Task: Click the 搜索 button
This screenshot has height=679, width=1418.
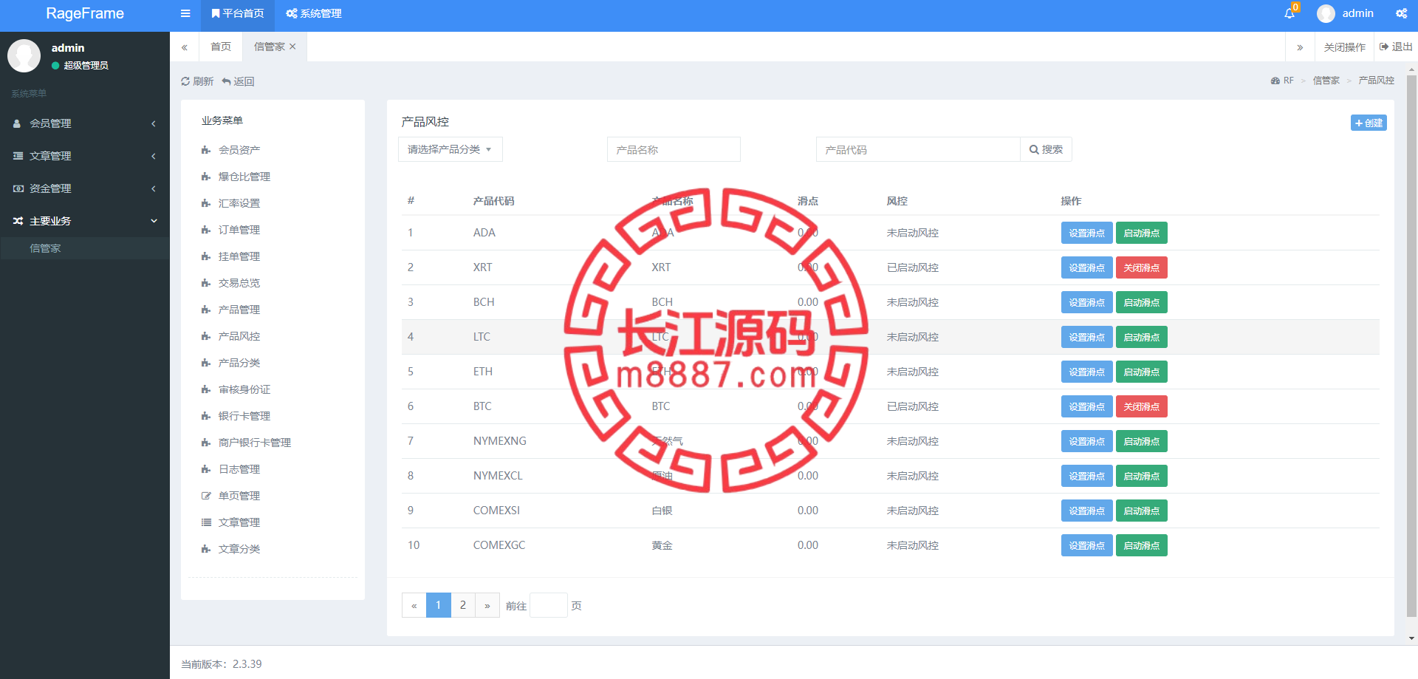Action: [x=1046, y=149]
